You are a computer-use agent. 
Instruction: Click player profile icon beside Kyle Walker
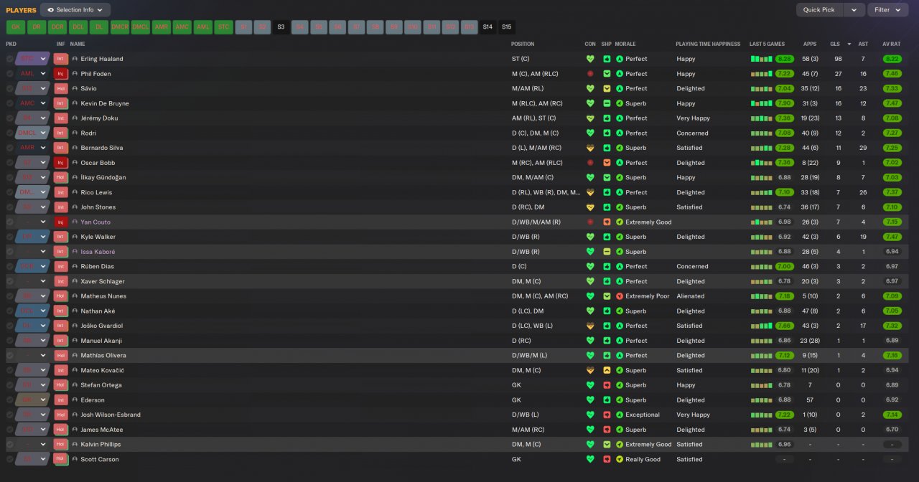click(75, 237)
